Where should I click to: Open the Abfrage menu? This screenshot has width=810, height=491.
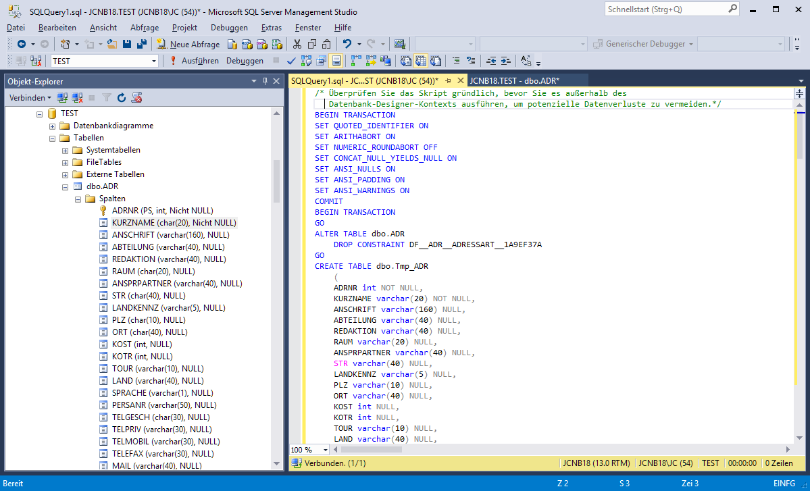tap(144, 28)
